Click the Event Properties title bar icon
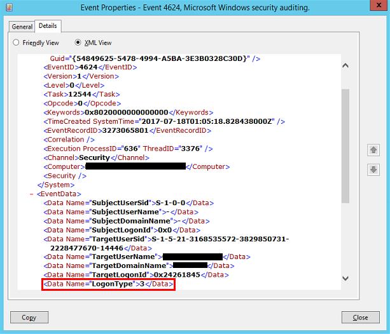Screen dimensions: 390x334 [x=9, y=8]
